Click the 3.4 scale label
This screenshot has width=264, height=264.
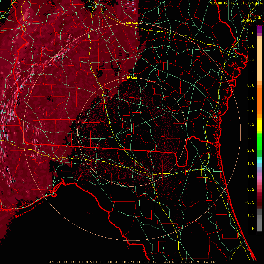251,137
